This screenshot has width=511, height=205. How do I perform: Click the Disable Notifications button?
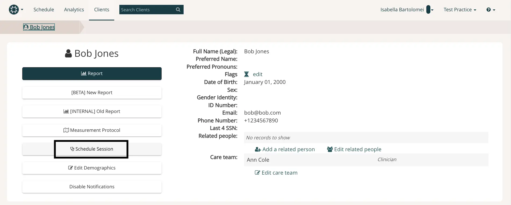[x=92, y=186]
